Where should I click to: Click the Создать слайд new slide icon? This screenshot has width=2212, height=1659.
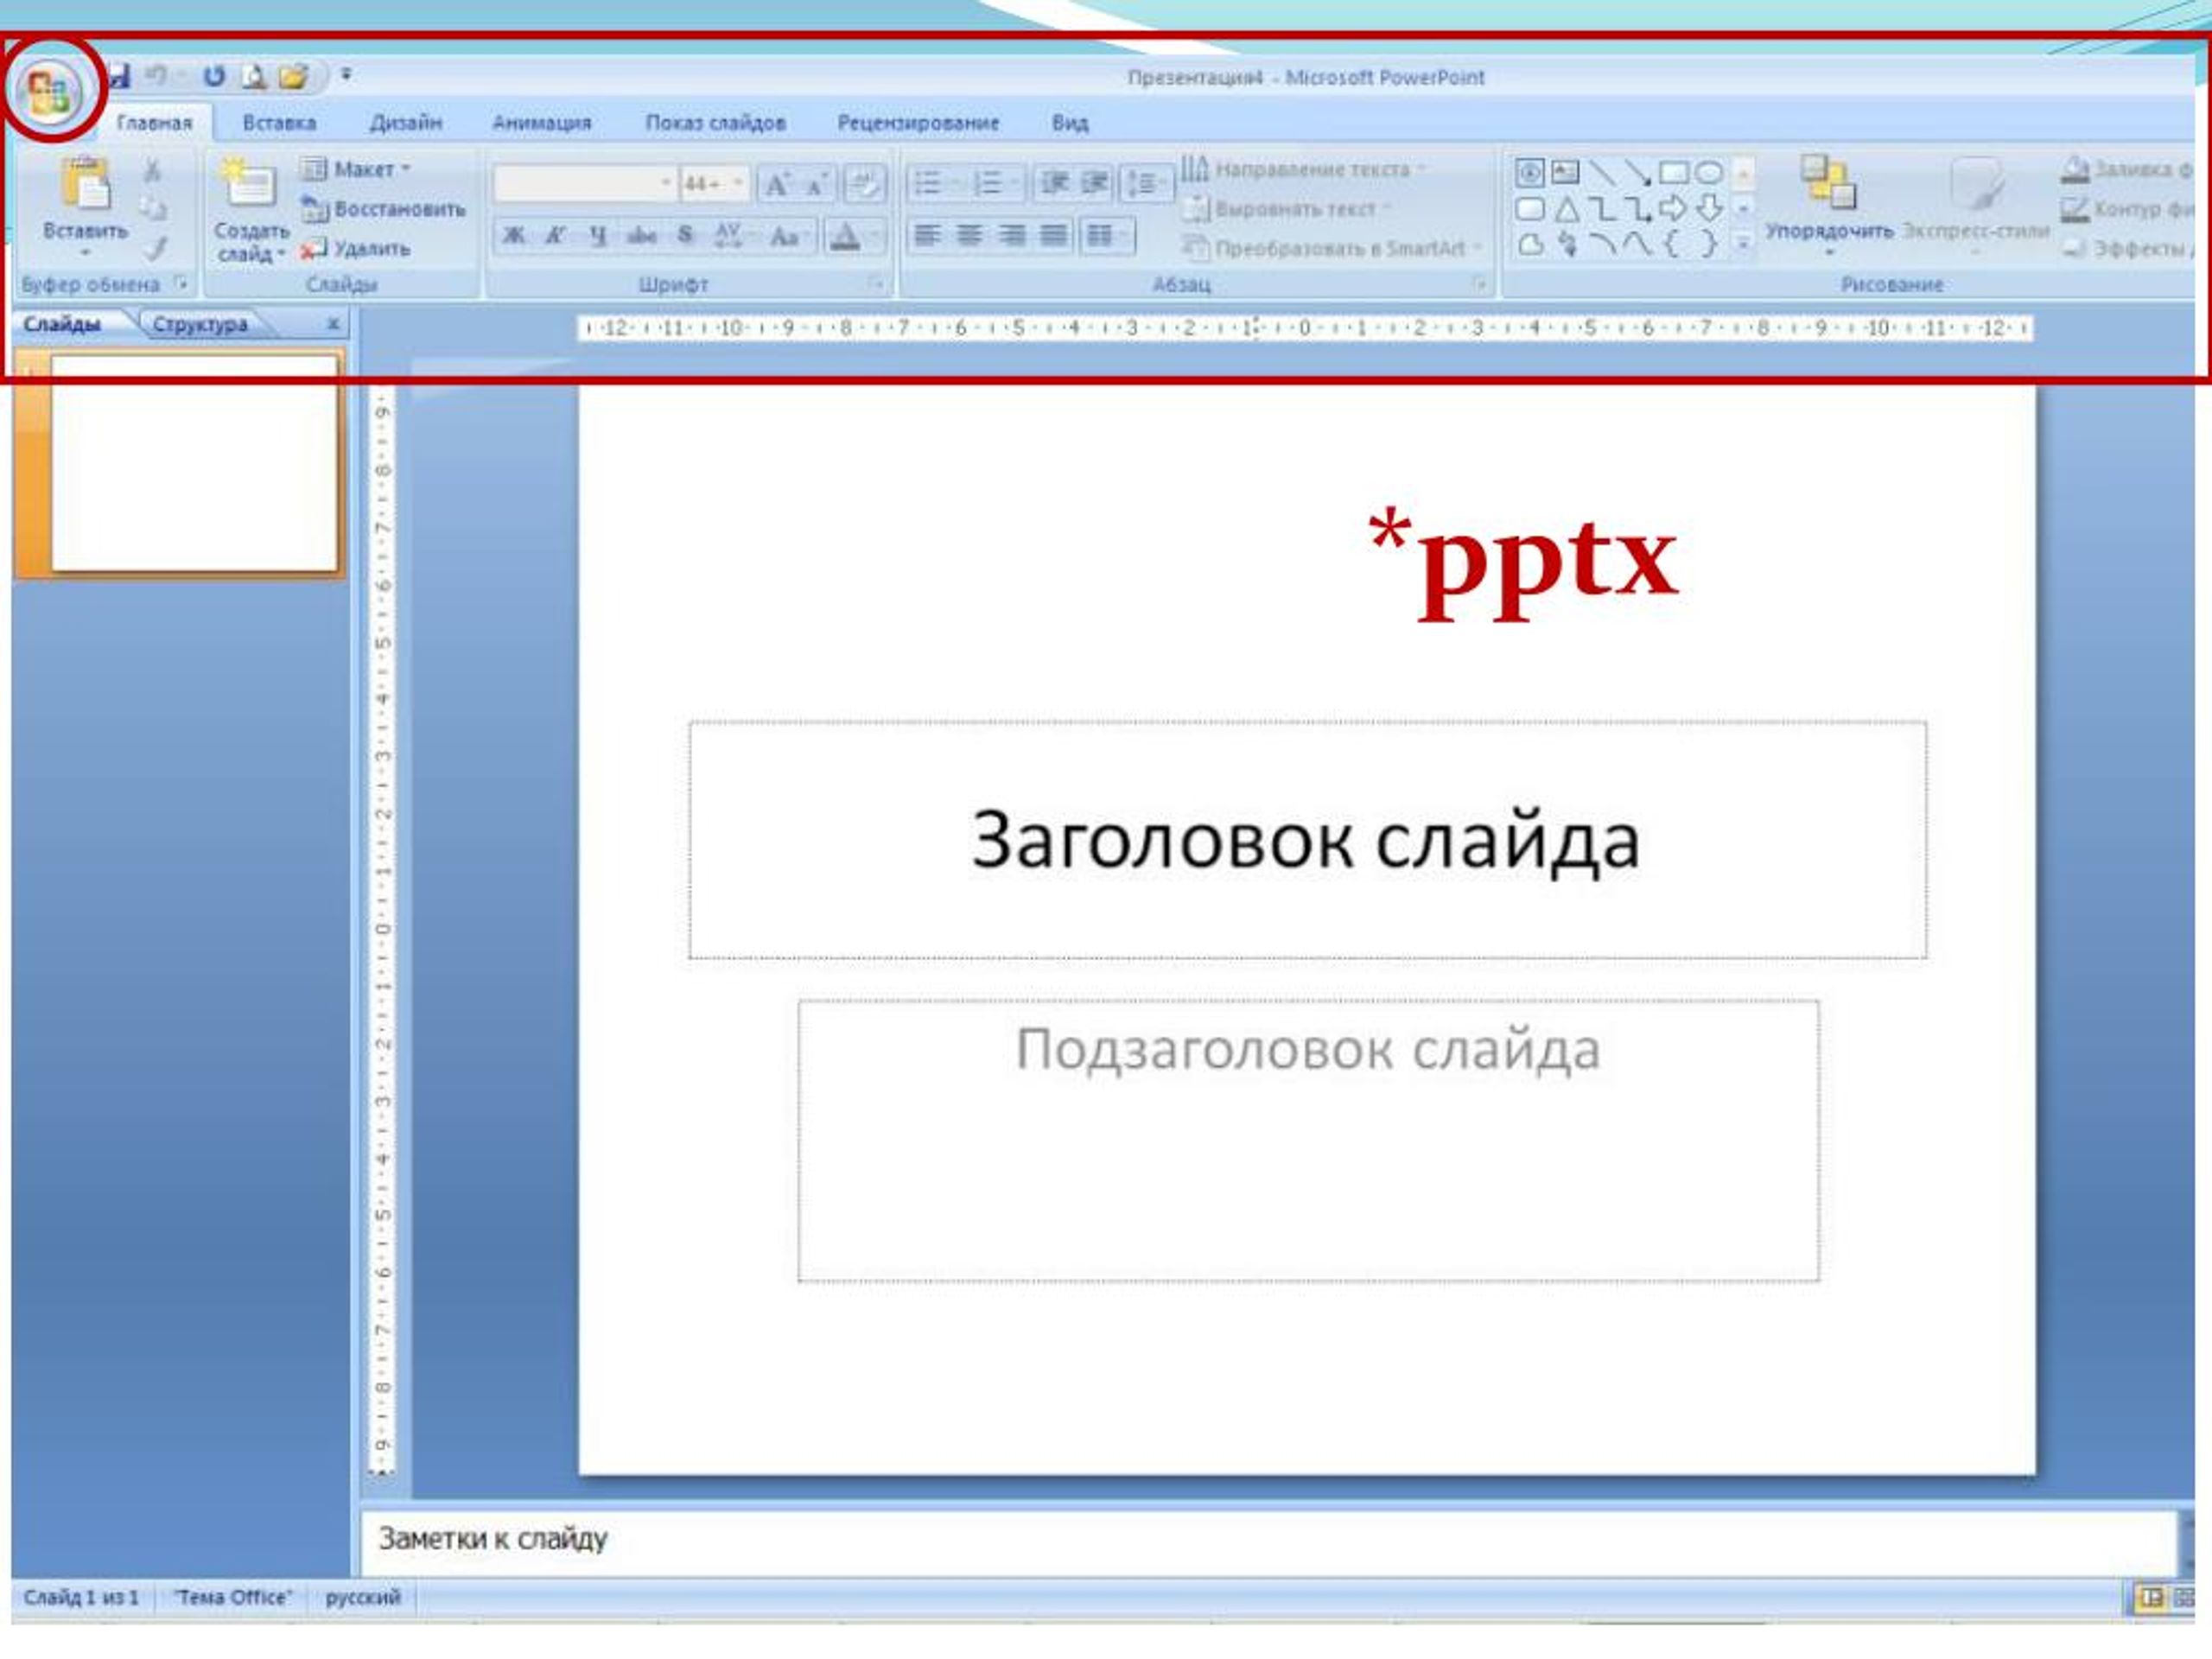pyautogui.click(x=247, y=183)
